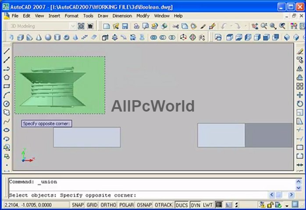Open the Insert menu
The width and height of the screenshot is (306, 210).
pyautogui.click(x=54, y=16)
